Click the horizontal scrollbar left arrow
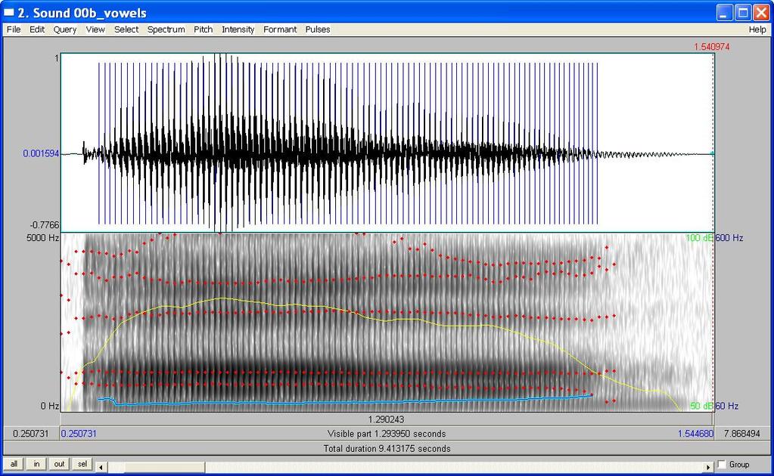774x476 pixels. 101,467
